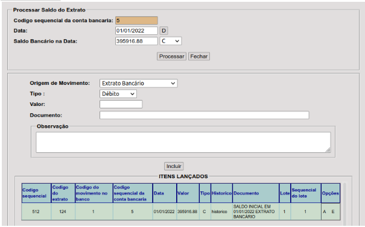Click the Sequencial do lote header
This screenshot has height=227, width=365.
(306, 193)
